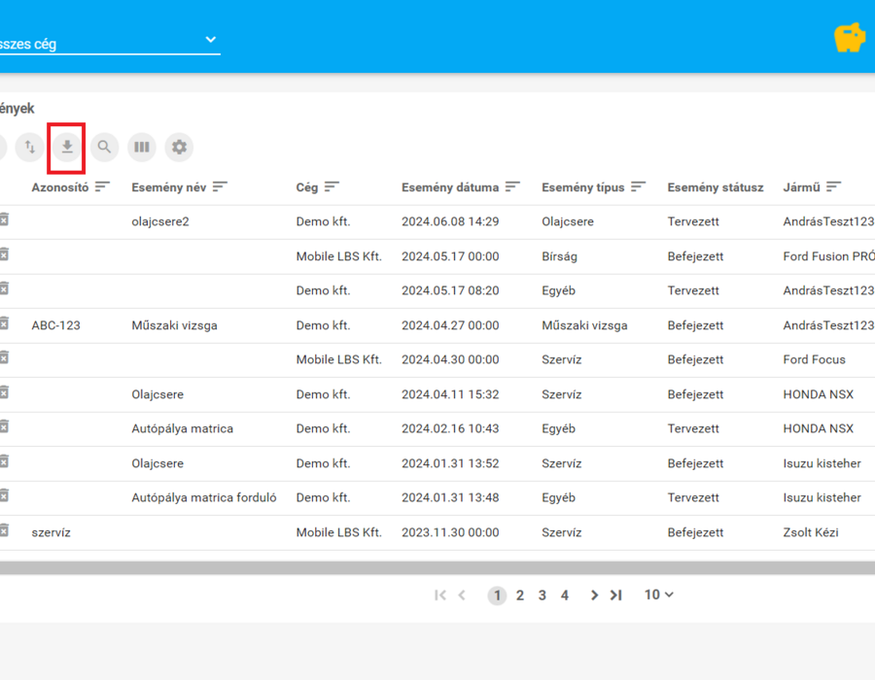875x680 pixels.
Task: Open the rows-per-page dropdown showing 10
Action: (x=659, y=595)
